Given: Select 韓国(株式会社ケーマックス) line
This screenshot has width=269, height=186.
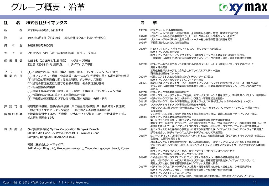Looking at the screenshot, I should (46, 144).
